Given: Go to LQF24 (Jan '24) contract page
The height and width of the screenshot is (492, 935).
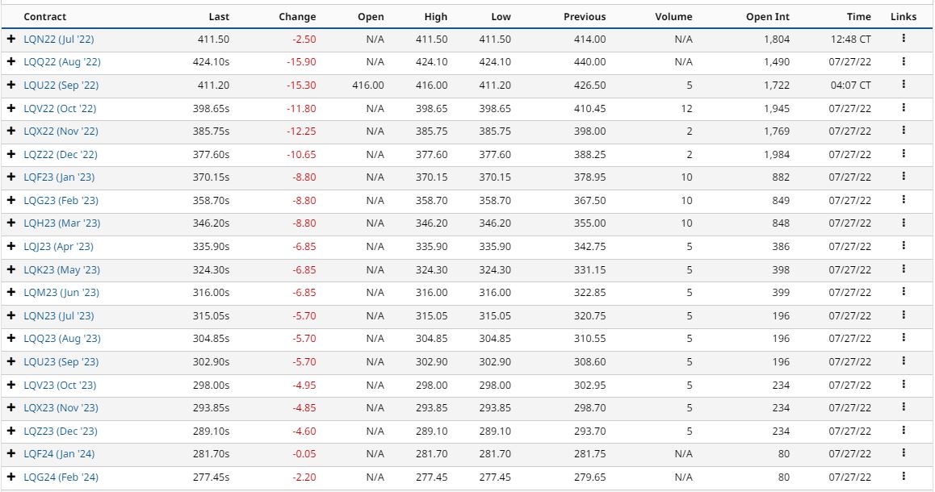Looking at the screenshot, I should pos(61,454).
